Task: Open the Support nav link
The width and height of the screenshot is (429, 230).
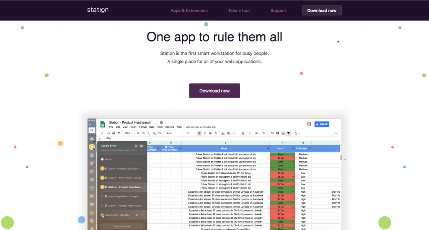Action: tap(279, 10)
